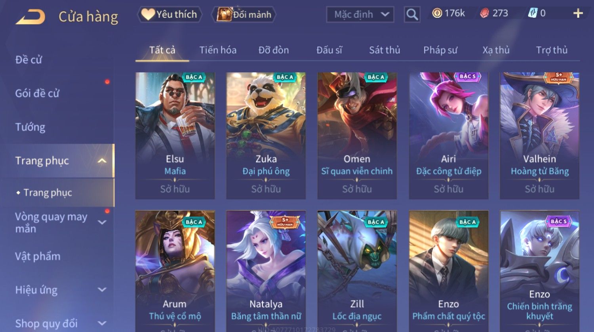Screen dimensions: 594x332
Task: Open Yêu thích heart favorites
Action: (x=169, y=15)
